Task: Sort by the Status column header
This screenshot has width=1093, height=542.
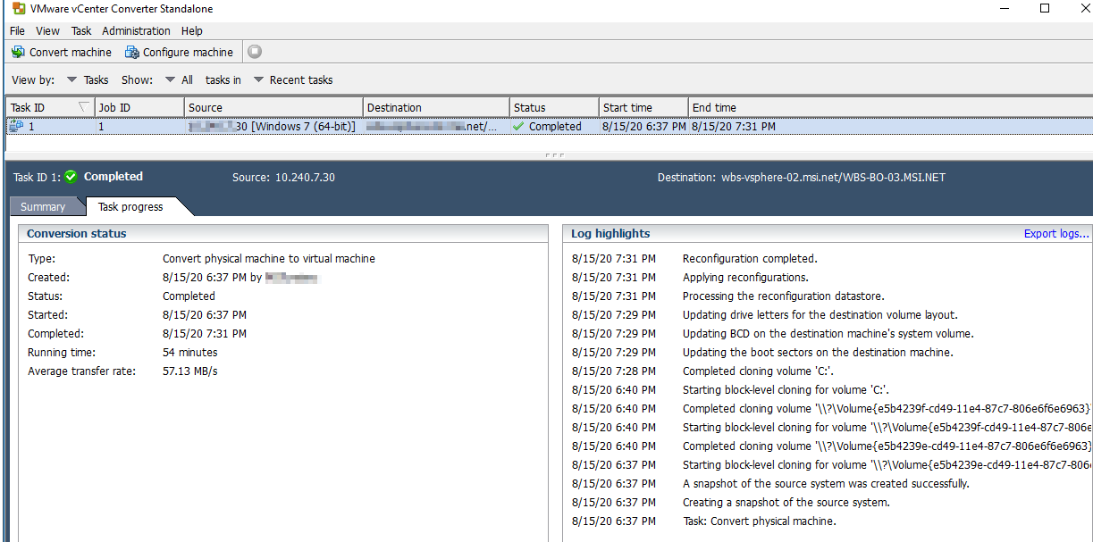Action: (554, 107)
